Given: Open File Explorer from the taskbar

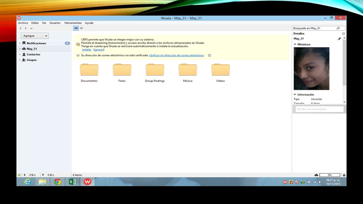Looking at the screenshot, I should tap(43, 182).
